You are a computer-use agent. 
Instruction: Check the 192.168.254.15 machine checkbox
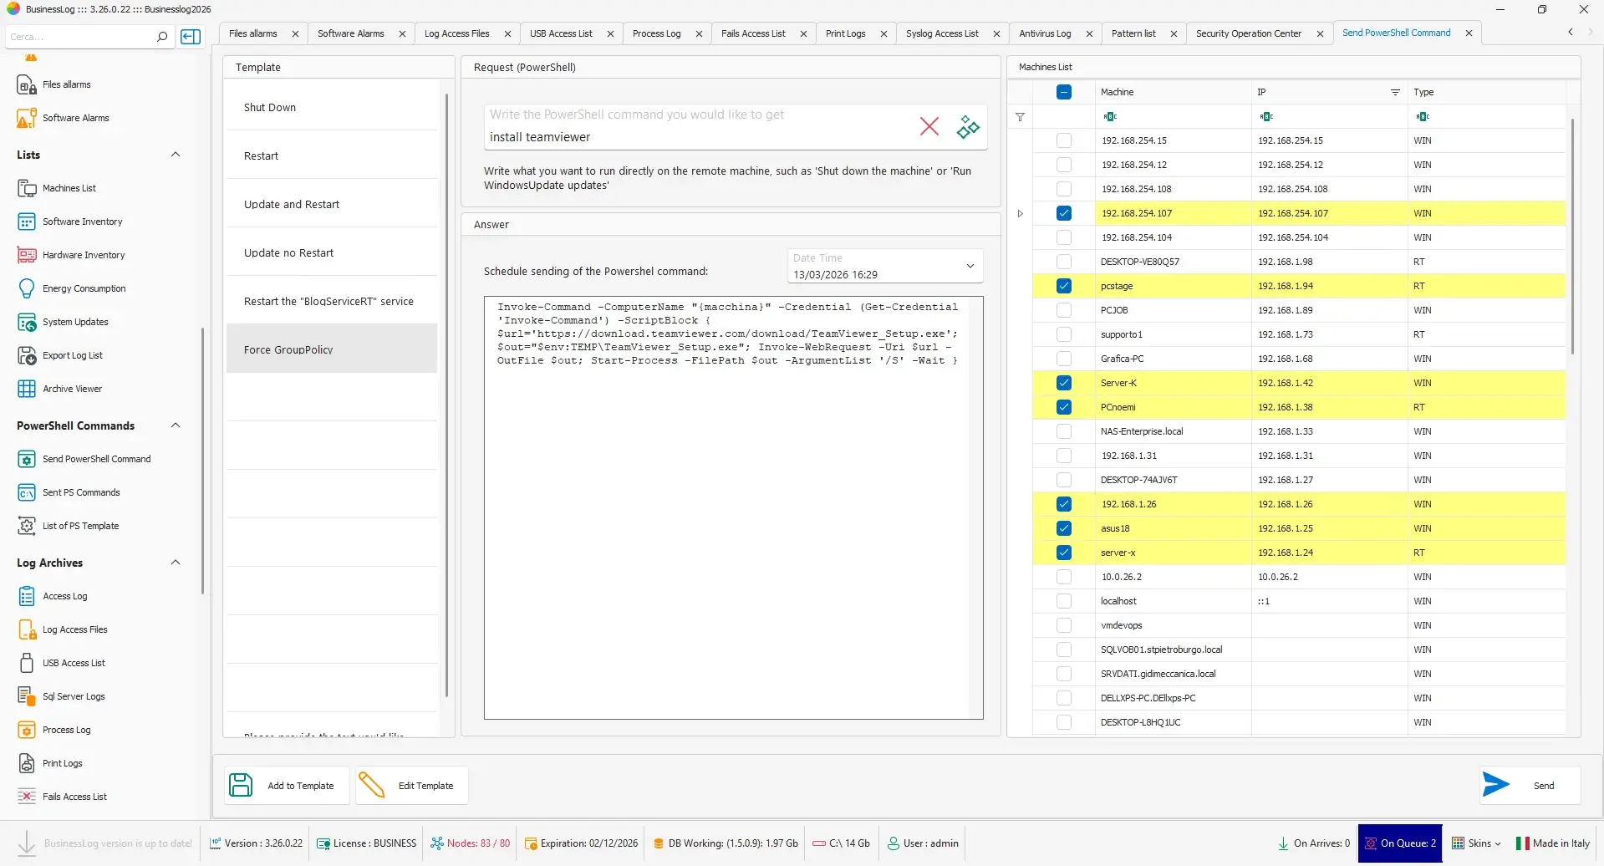click(x=1064, y=140)
